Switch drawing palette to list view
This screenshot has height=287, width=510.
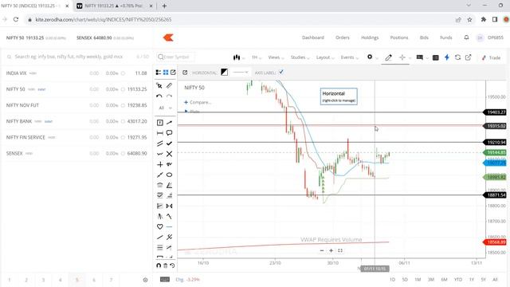tap(159, 73)
